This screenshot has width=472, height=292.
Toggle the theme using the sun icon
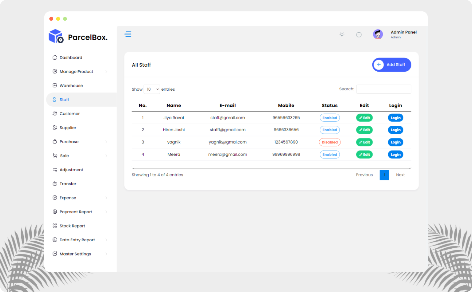pyautogui.click(x=342, y=34)
